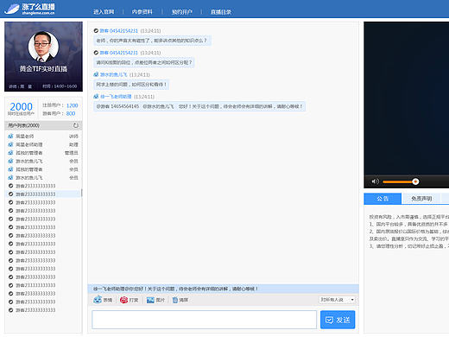Image resolution: width=449 pixels, height=337 pixels.
Task: Click the avatar icon of the 管理员 user row
Action: (10, 153)
